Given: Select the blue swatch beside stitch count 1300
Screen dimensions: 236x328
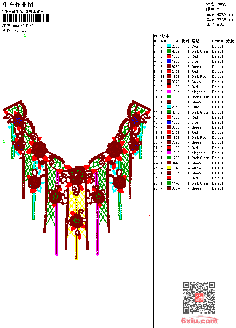Looking at the screenshot, I should [x=169, y=122].
